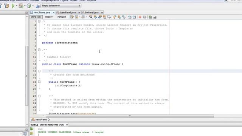Close the JFreeChartDemo (run) output tab
Viewport: 242px width, 136px height.
(67, 125)
